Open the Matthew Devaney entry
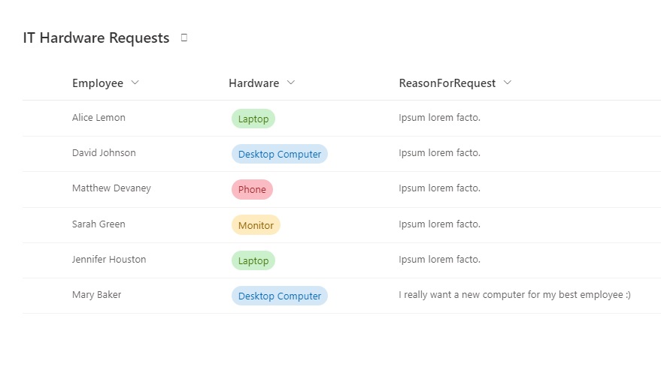Image resolution: width=661 pixels, height=373 pixels. (111, 188)
